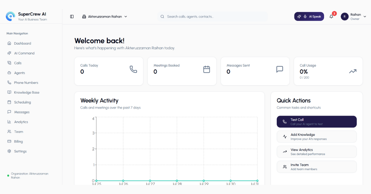Click the SuperCrew AI logo icon
This screenshot has height=194, width=371.
[x=11, y=16]
